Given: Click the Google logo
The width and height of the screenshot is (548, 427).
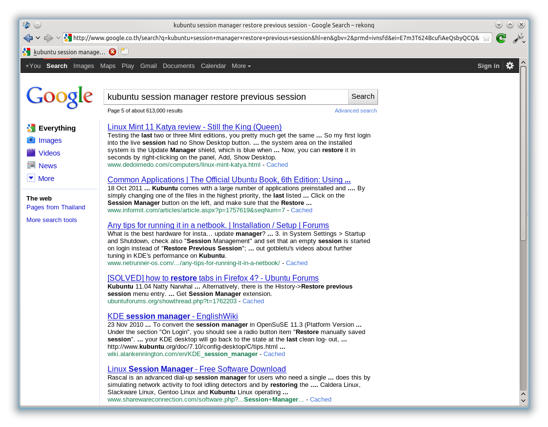Looking at the screenshot, I should [x=60, y=97].
